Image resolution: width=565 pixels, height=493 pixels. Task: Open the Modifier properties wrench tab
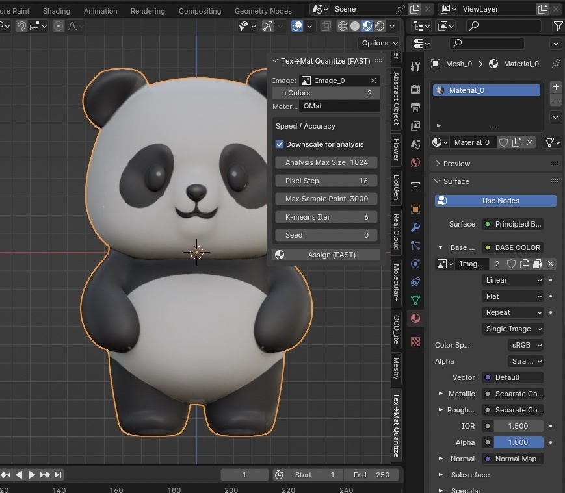pyautogui.click(x=415, y=227)
